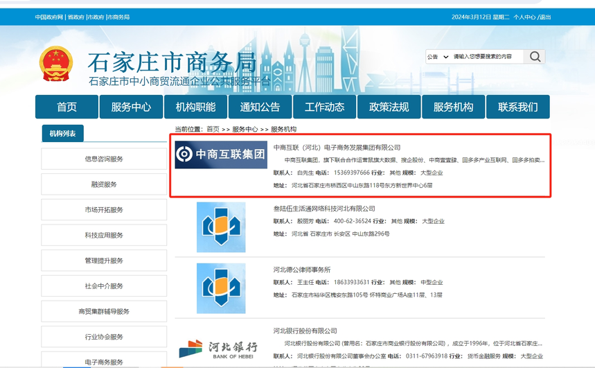Select 商贸集群辅导服务 in the sidebar

click(x=104, y=311)
